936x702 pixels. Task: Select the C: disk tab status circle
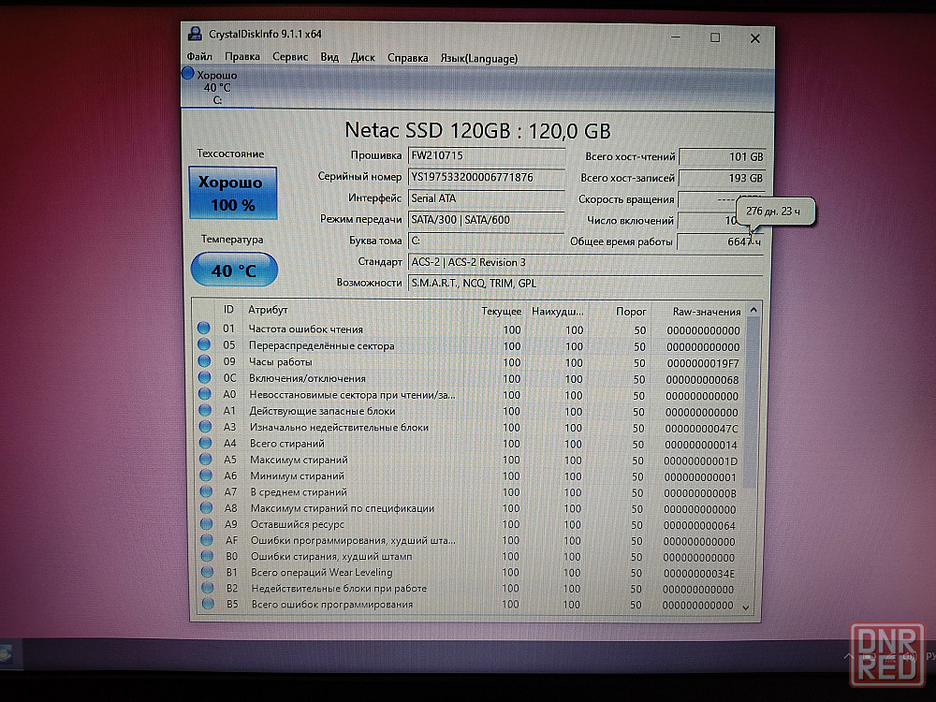coord(188,73)
